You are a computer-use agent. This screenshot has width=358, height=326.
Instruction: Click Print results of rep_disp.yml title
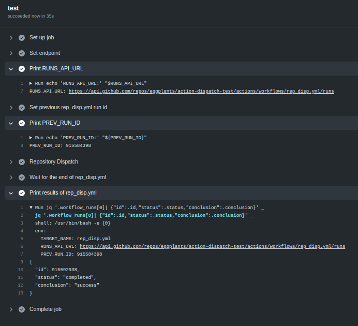pos(63,192)
